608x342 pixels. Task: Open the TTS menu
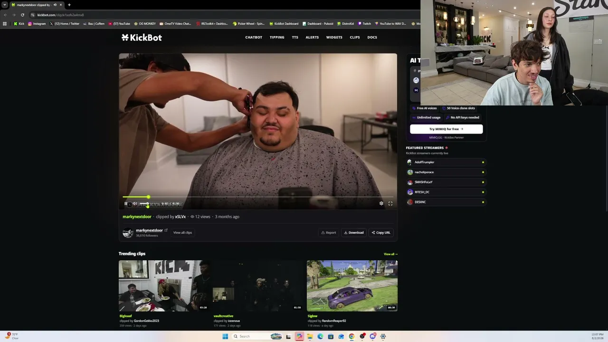295,38
